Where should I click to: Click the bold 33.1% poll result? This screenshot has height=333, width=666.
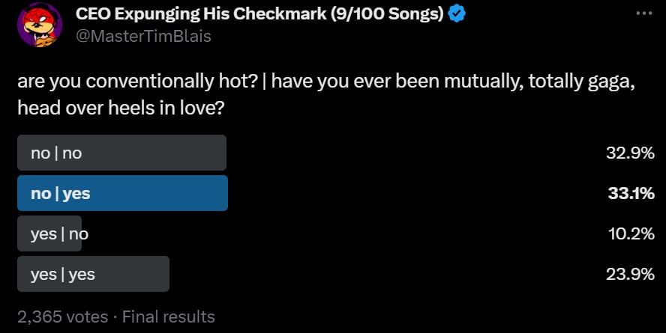click(631, 194)
